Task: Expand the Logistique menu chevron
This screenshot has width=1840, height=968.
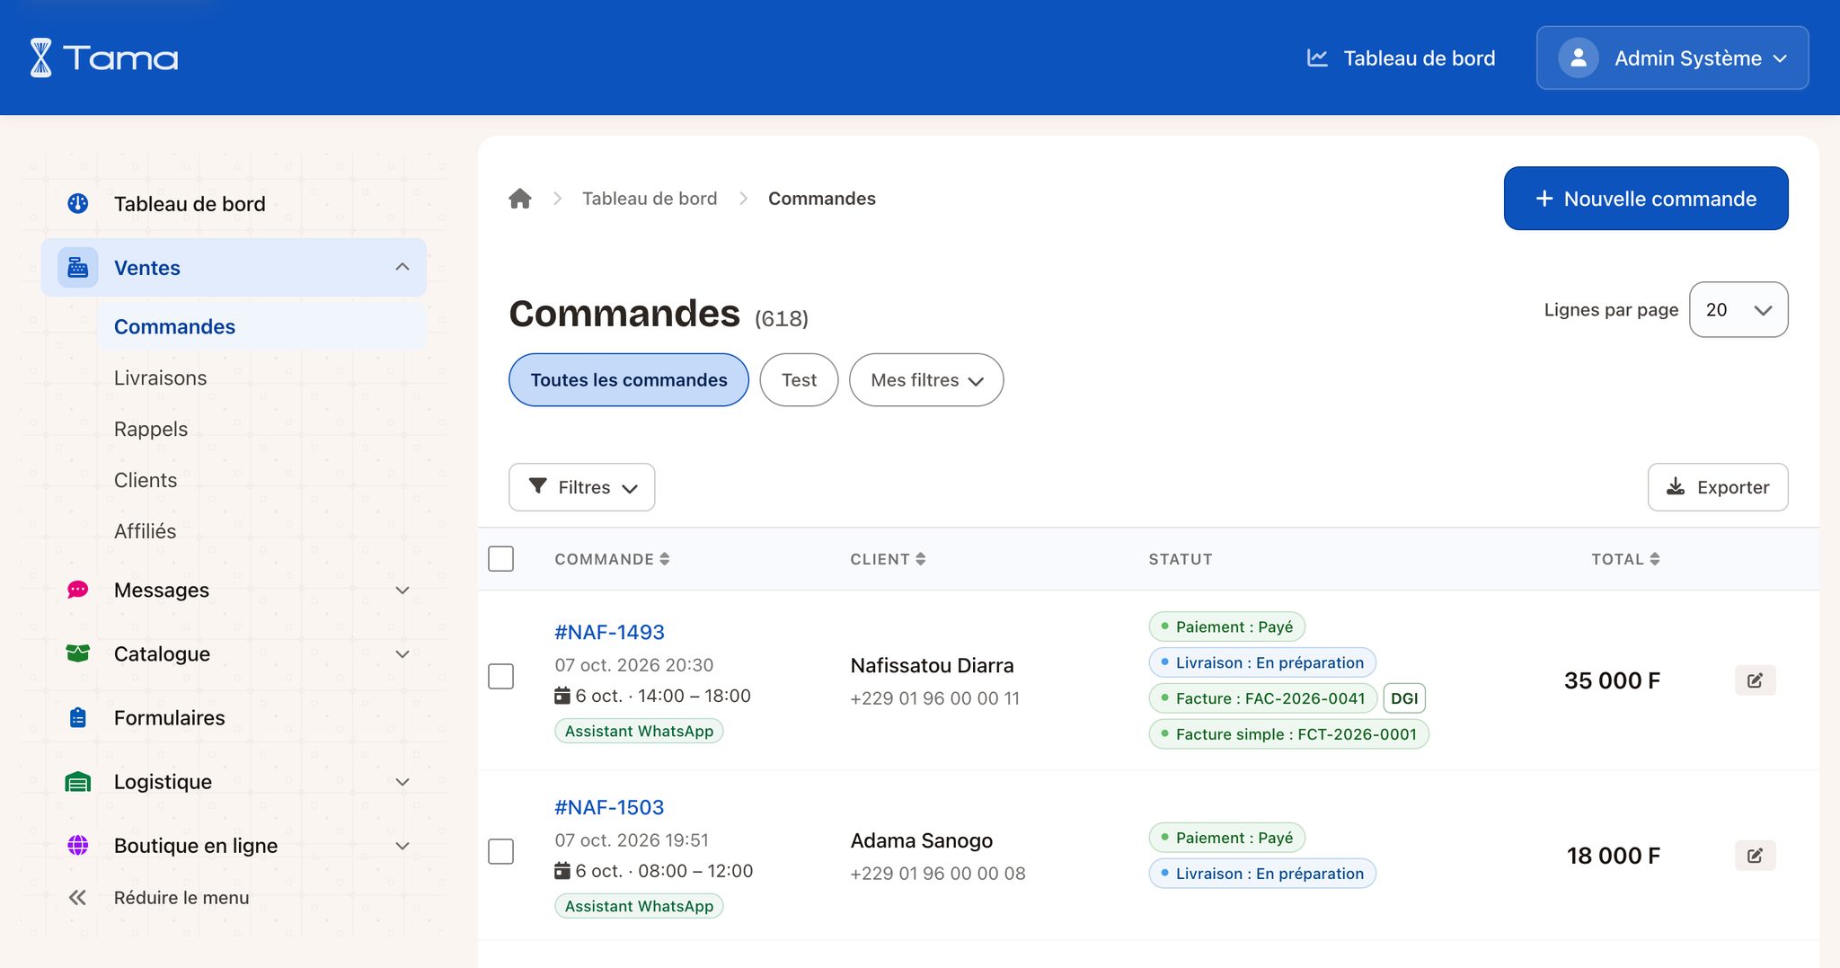Action: [x=402, y=782]
